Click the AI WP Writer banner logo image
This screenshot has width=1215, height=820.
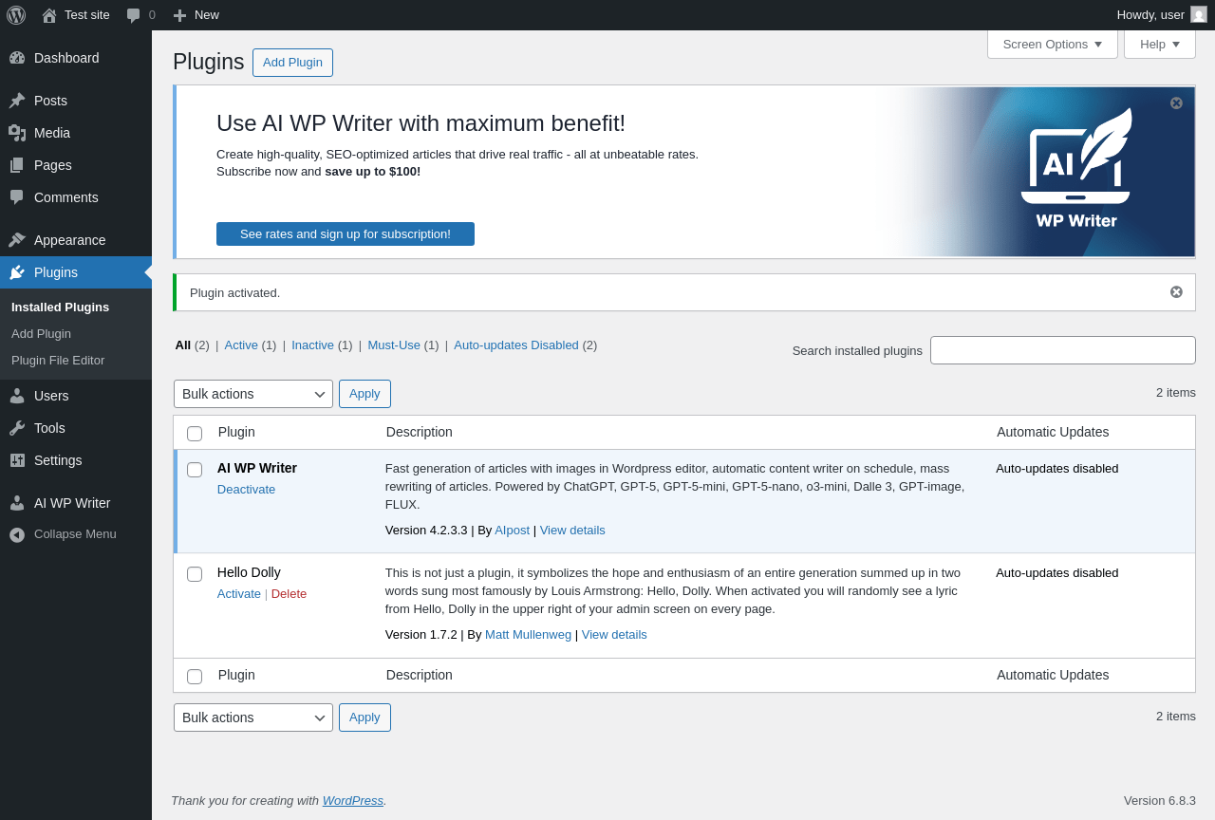1075,169
